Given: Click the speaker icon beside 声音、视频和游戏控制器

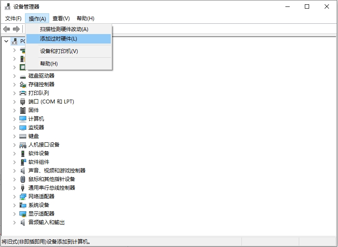Looking at the screenshot, I should (x=23, y=171).
